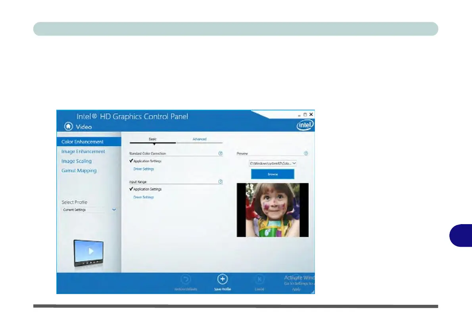Choose Driver Settings under Input Range

point(144,197)
